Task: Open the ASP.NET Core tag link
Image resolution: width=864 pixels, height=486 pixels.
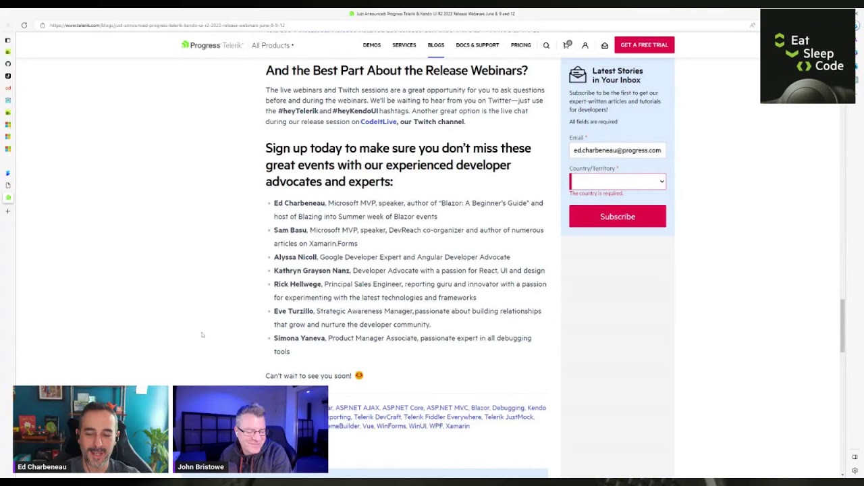Action: tap(403, 408)
